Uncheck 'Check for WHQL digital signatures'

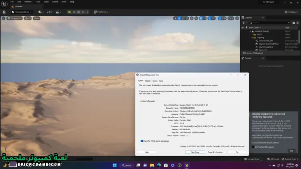tap(142, 141)
